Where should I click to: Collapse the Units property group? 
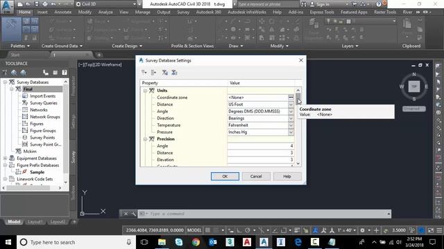145,91
